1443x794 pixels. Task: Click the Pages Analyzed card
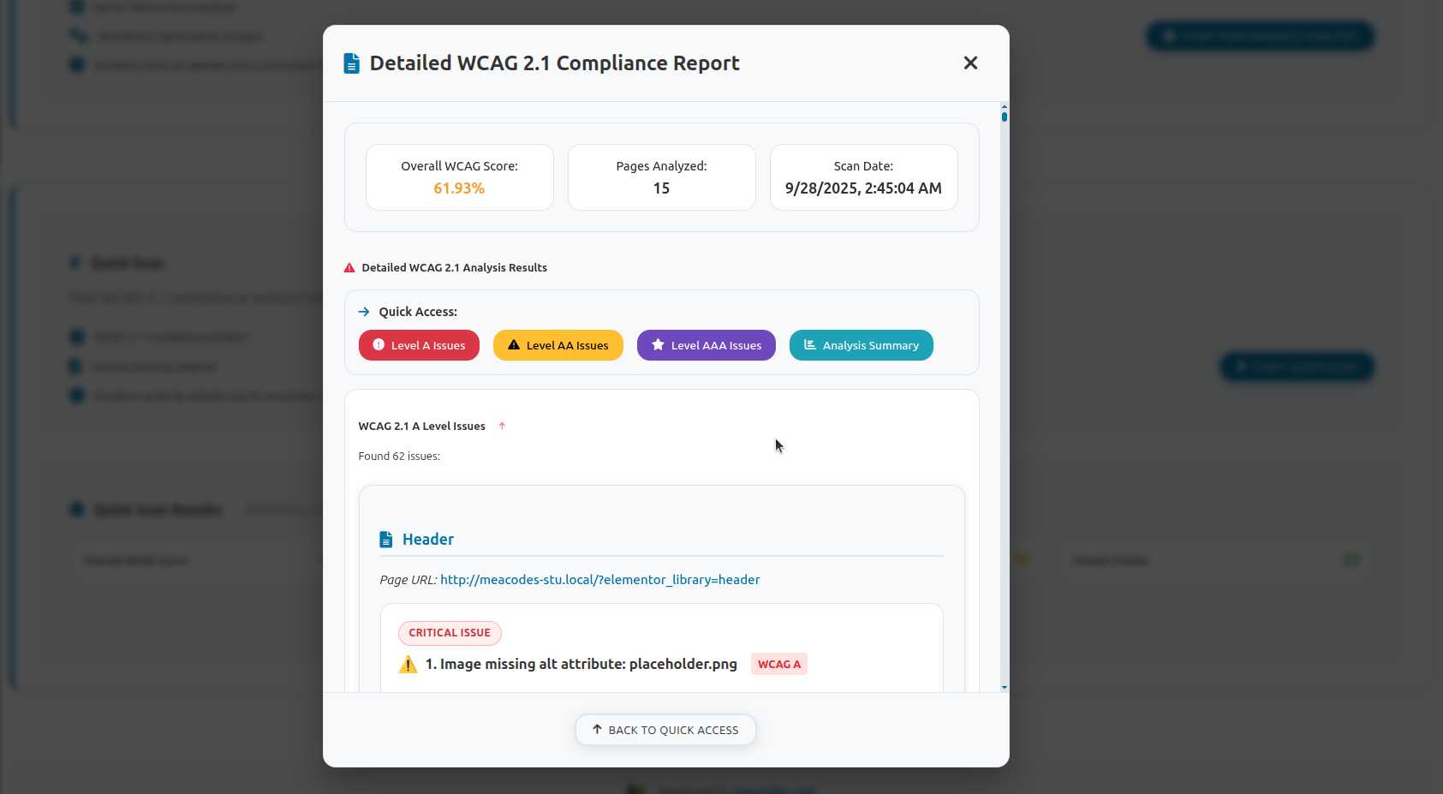[661, 177]
